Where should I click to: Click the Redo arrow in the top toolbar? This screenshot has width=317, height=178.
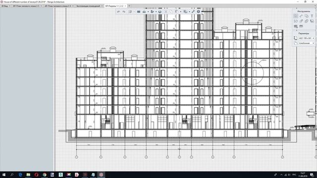[124, 12]
